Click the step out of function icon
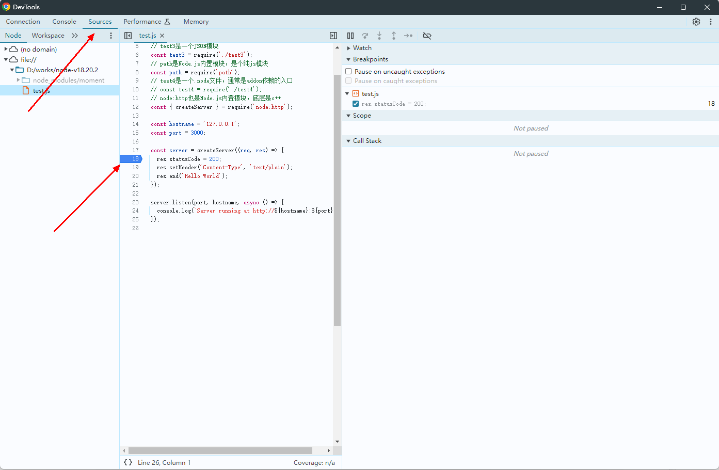The height and width of the screenshot is (470, 719). 394,36
